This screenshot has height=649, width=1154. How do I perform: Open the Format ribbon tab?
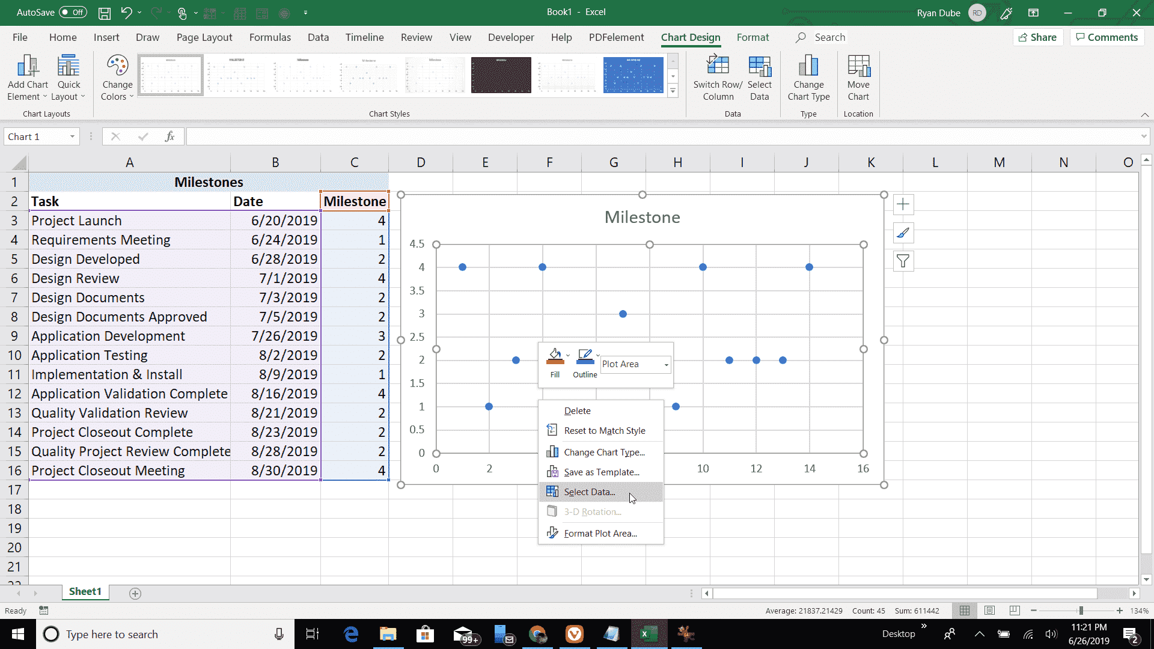pos(753,37)
